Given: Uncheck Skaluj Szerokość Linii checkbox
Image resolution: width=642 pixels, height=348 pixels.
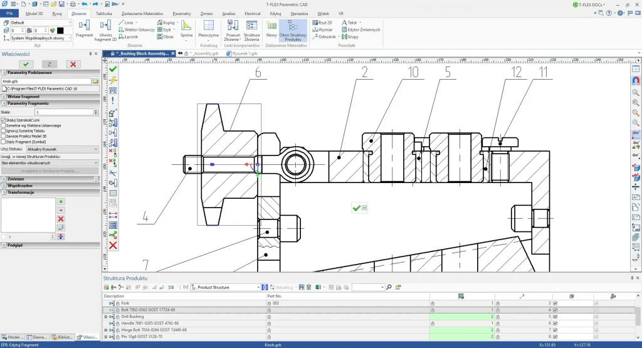Looking at the screenshot, I should click(x=4, y=120).
